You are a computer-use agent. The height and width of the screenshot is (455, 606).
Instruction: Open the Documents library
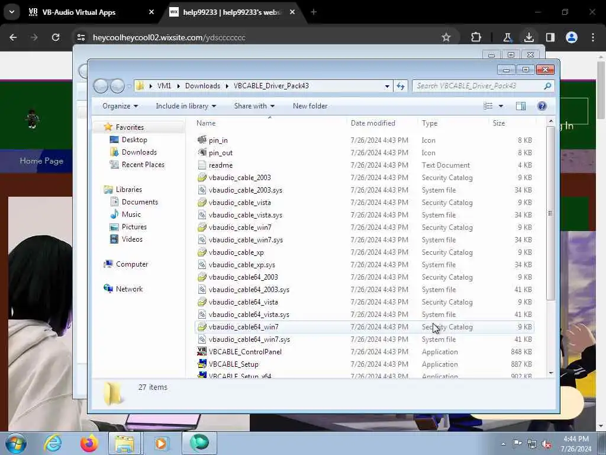pos(140,202)
